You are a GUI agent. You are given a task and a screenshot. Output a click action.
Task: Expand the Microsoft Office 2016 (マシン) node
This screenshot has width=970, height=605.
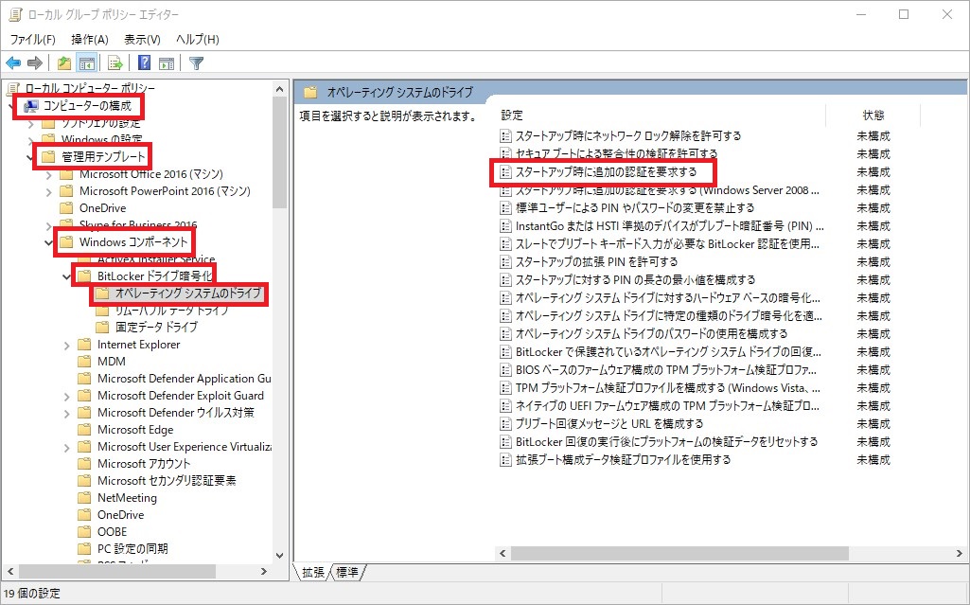click(48, 174)
